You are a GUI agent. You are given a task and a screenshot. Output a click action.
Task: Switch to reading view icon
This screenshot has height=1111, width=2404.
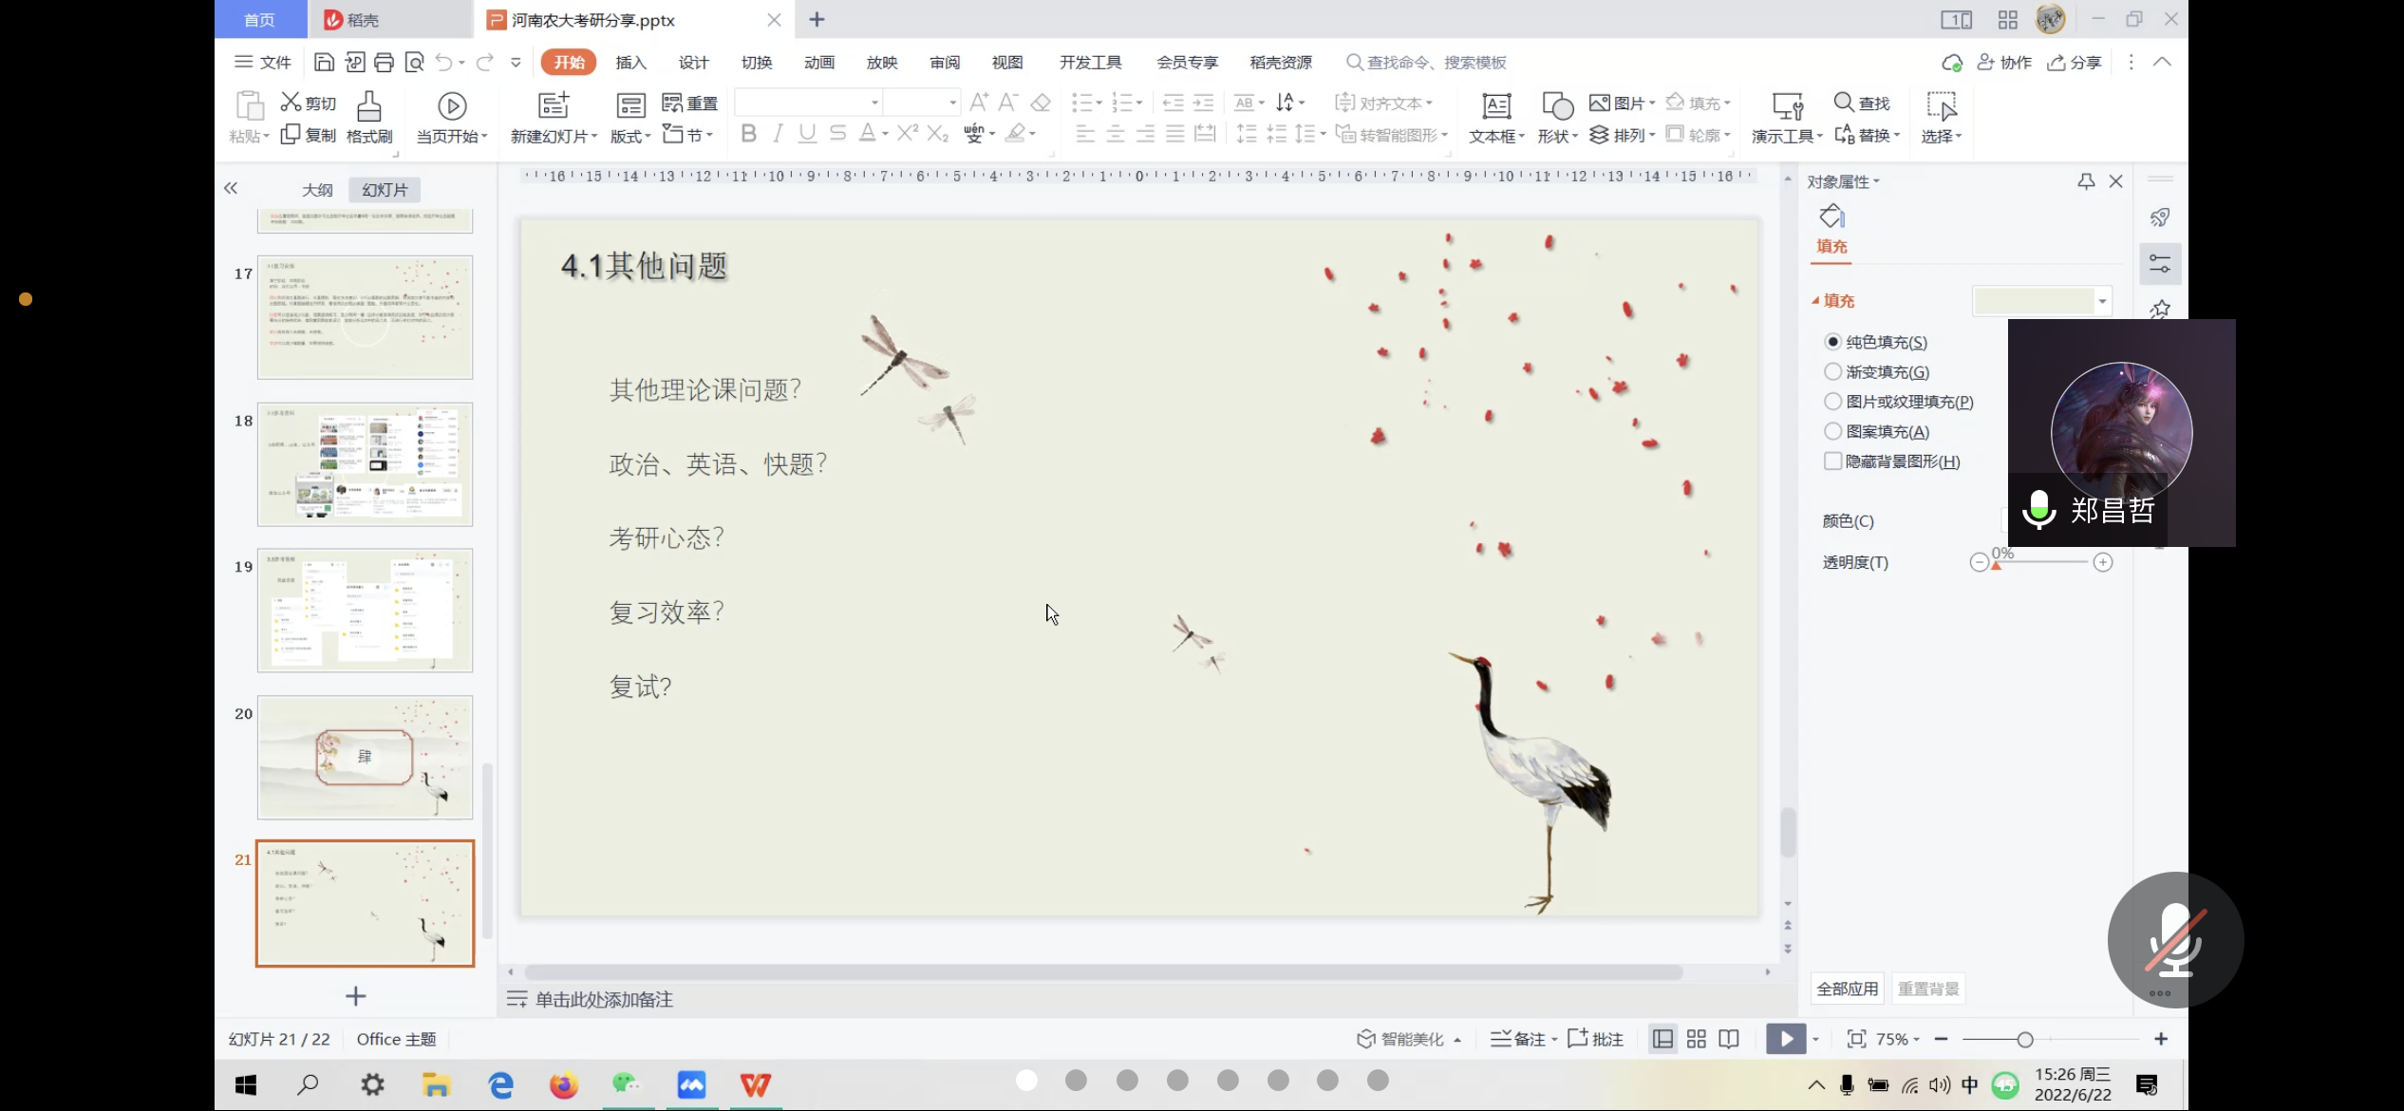pyautogui.click(x=1729, y=1039)
